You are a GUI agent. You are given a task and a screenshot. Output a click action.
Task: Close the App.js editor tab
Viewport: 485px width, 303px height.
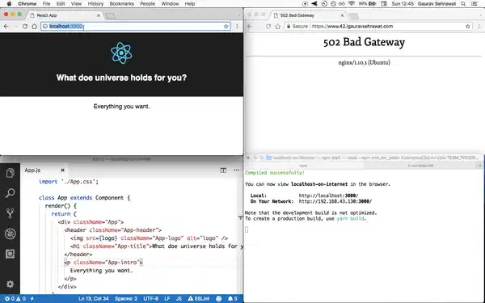[62, 170]
